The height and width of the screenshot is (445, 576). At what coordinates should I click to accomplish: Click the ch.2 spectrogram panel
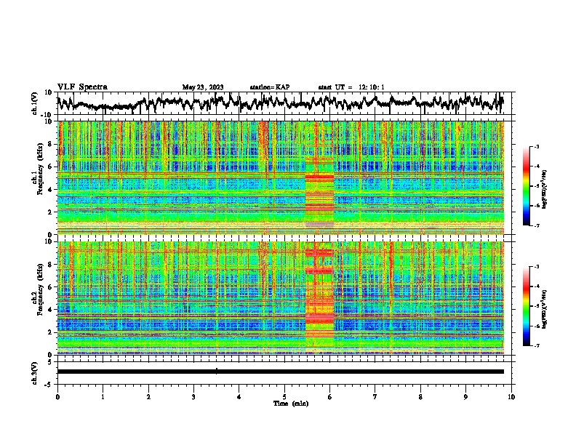(280, 298)
